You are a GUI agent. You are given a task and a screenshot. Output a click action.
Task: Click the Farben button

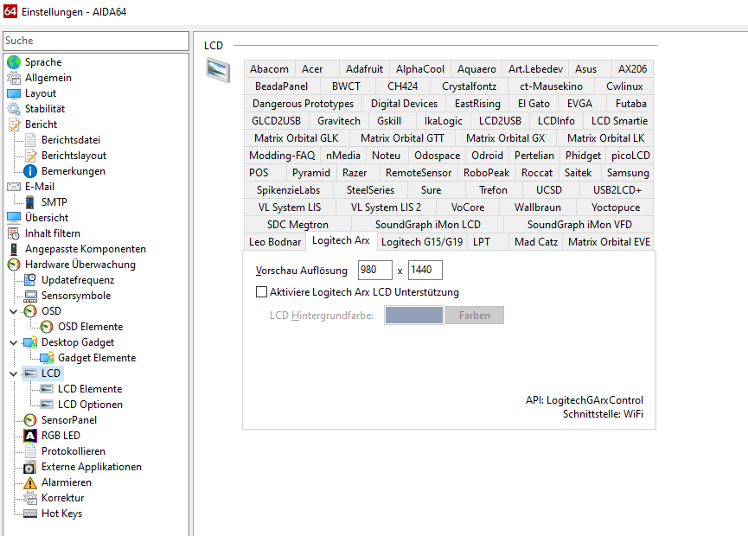tap(475, 316)
